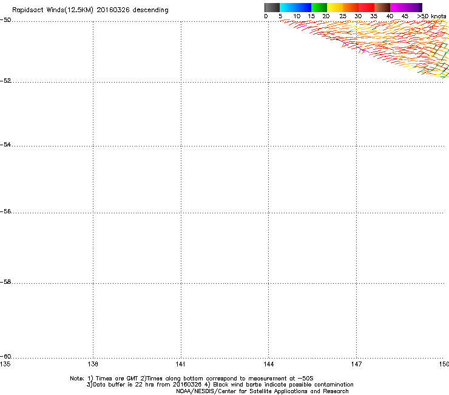
Task: Click the latitude label '-60'
Action: point(5,356)
